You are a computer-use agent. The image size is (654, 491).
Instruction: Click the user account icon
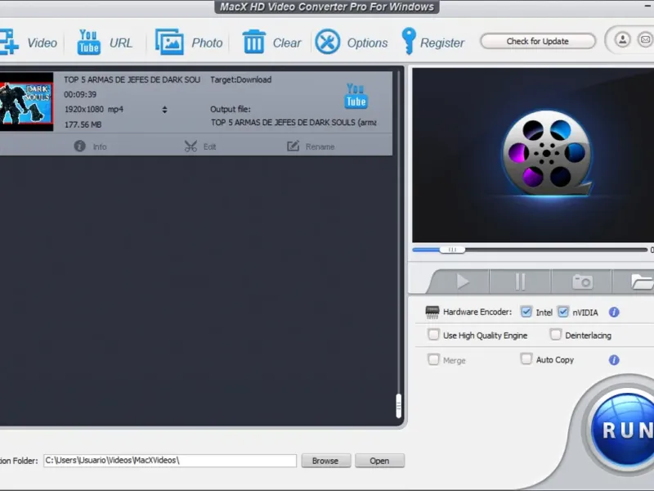622,39
